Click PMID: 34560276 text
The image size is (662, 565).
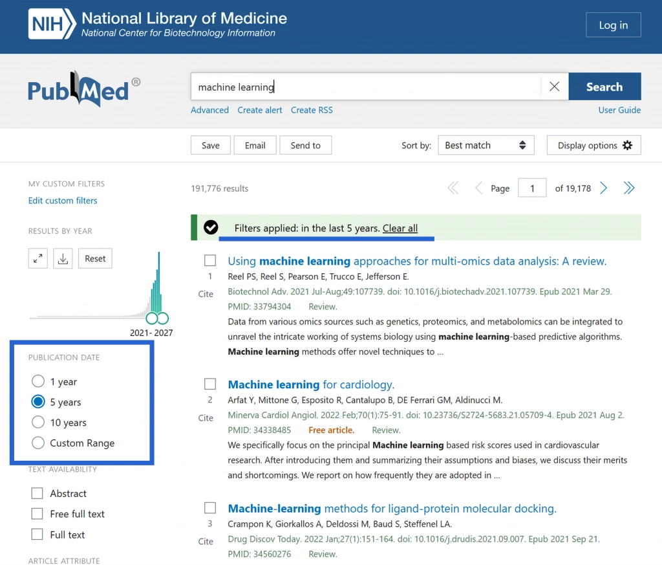pos(259,553)
